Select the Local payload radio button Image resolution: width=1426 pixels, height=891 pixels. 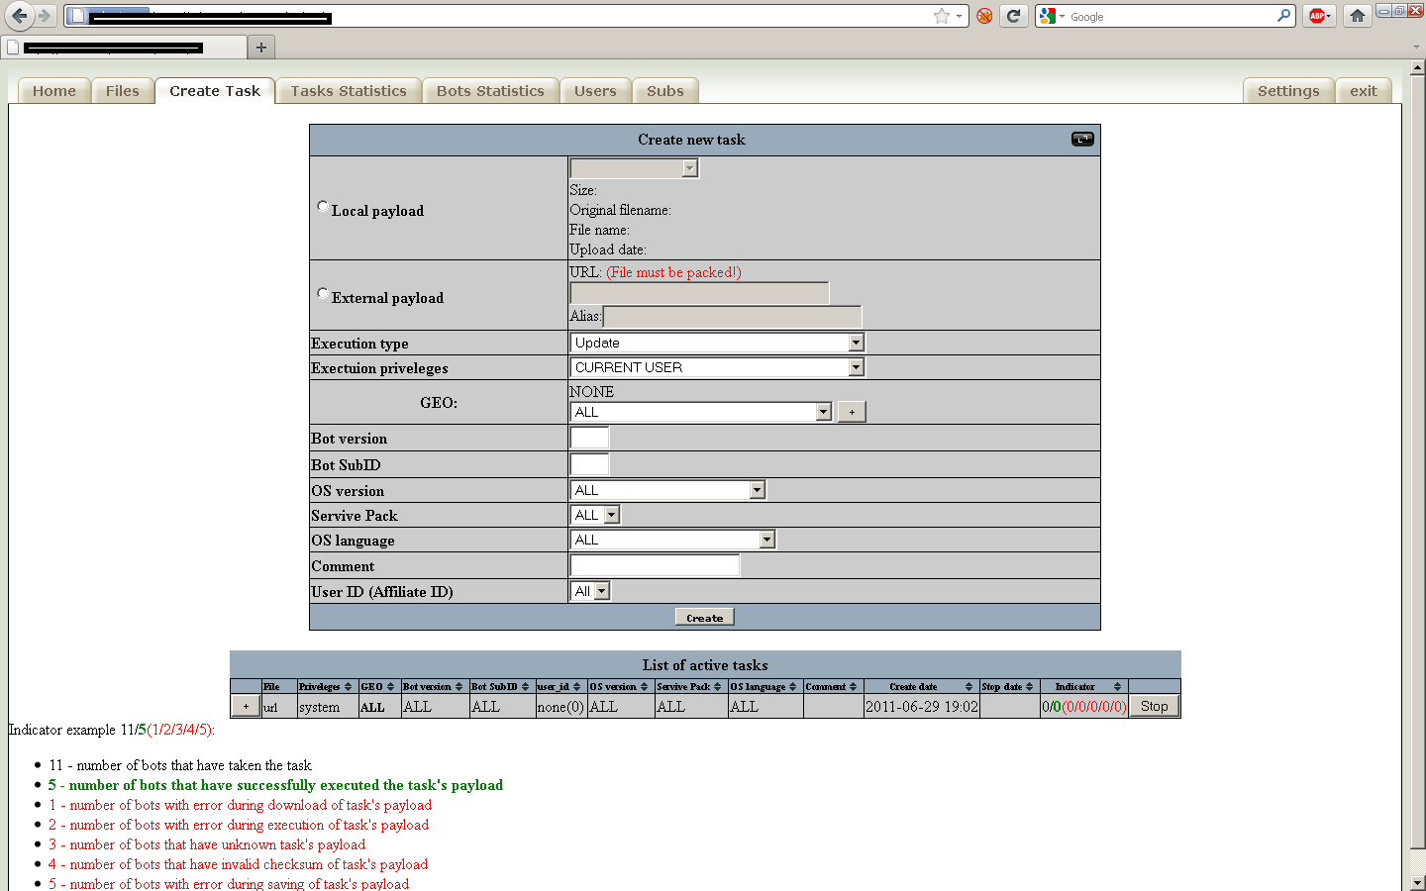pos(323,207)
